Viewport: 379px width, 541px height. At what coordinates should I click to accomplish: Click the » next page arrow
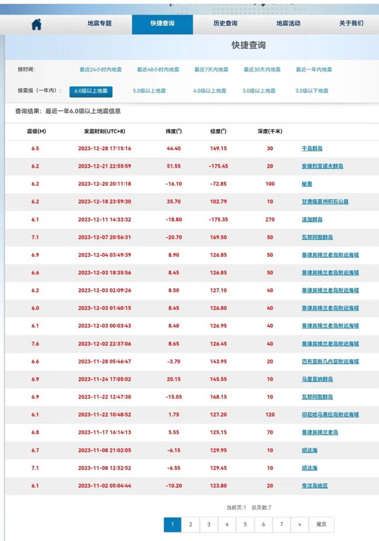tap(299, 525)
